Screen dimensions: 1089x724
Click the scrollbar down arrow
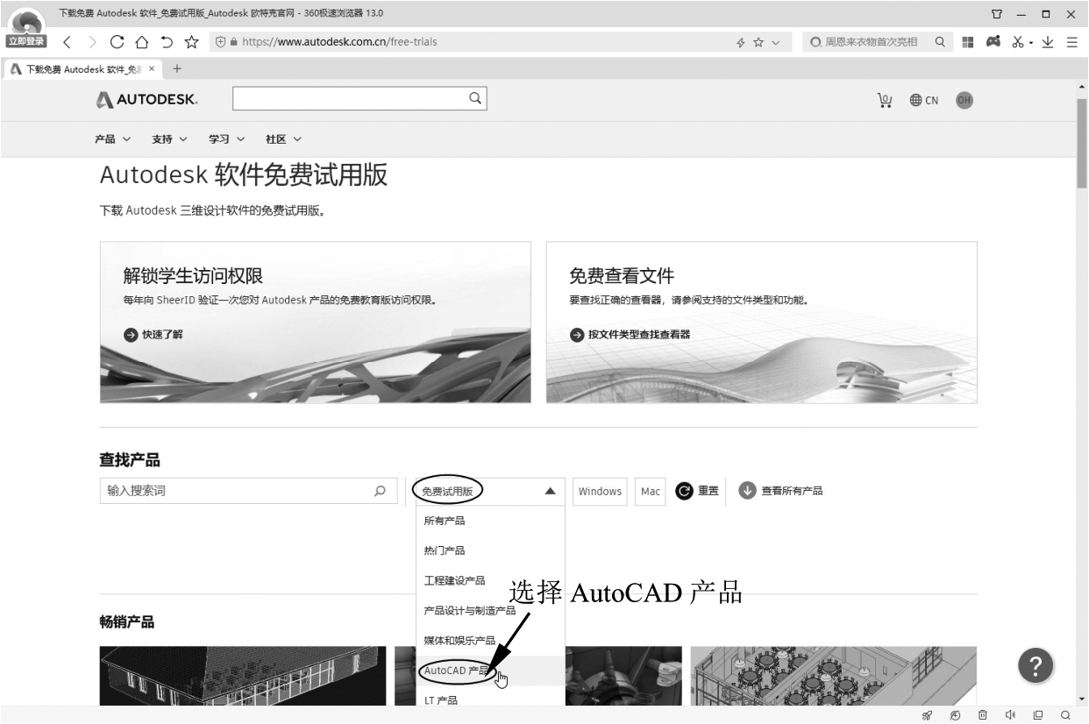pos(1082,699)
